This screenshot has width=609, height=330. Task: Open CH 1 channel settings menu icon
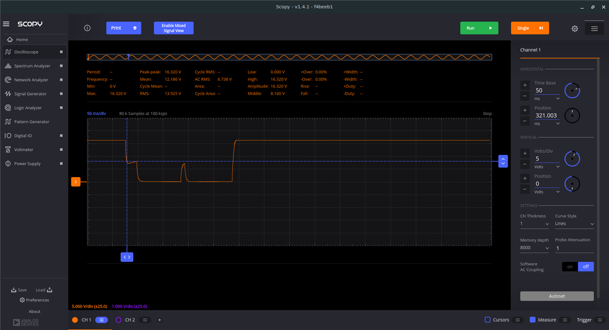[101, 320]
